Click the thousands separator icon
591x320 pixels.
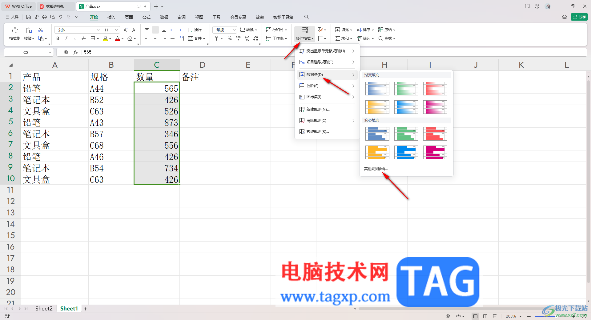click(238, 38)
